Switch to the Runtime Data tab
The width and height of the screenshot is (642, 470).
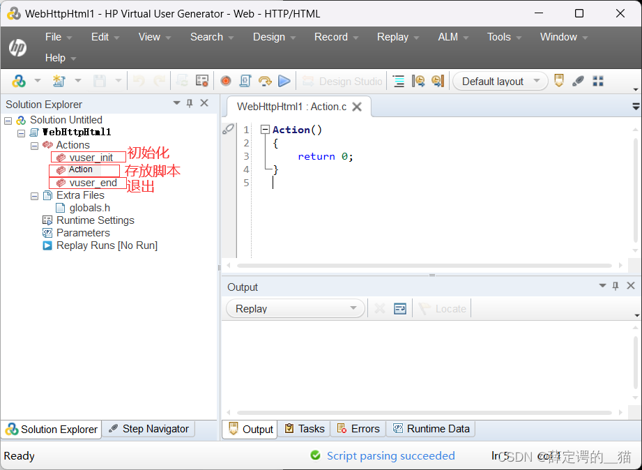[431, 429]
